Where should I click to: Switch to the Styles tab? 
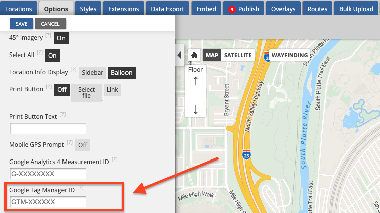(89, 9)
